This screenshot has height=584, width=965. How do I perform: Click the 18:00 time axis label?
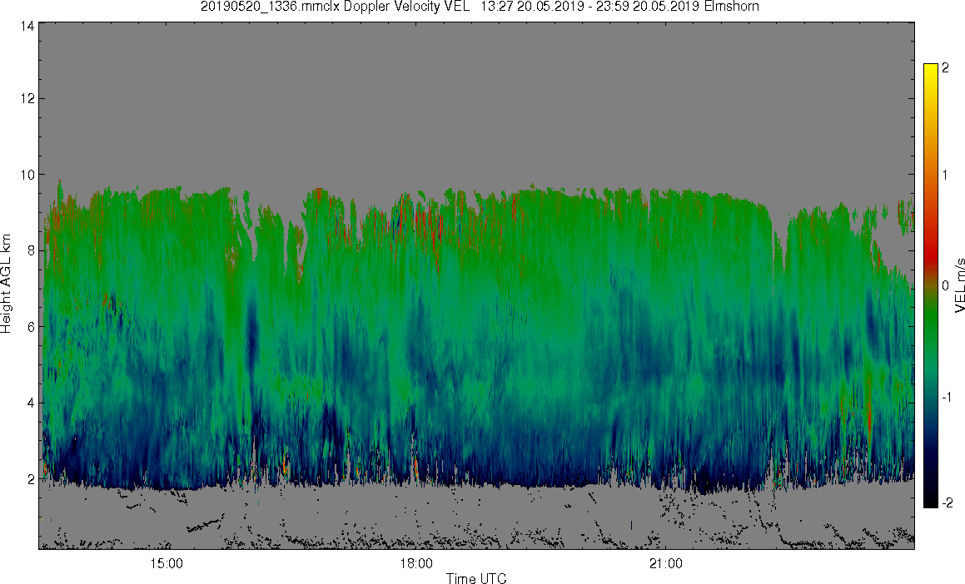(x=416, y=563)
